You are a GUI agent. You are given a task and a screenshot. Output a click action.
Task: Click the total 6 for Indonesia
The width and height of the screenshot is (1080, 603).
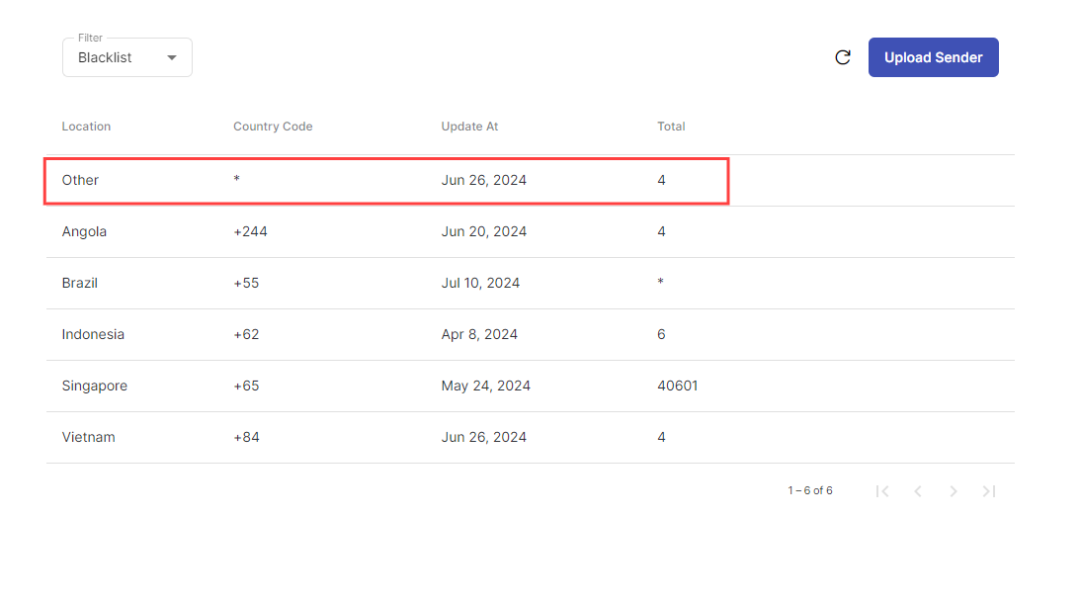tap(661, 334)
